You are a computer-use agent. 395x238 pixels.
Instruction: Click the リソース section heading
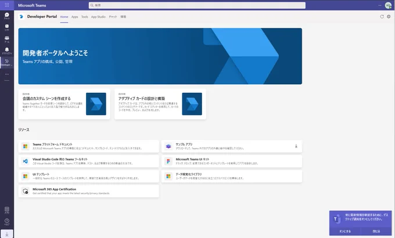coord(24,129)
